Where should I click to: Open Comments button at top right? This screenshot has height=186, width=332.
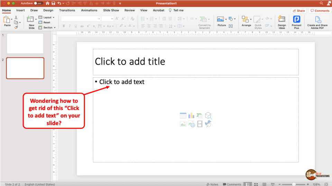tap(320, 11)
